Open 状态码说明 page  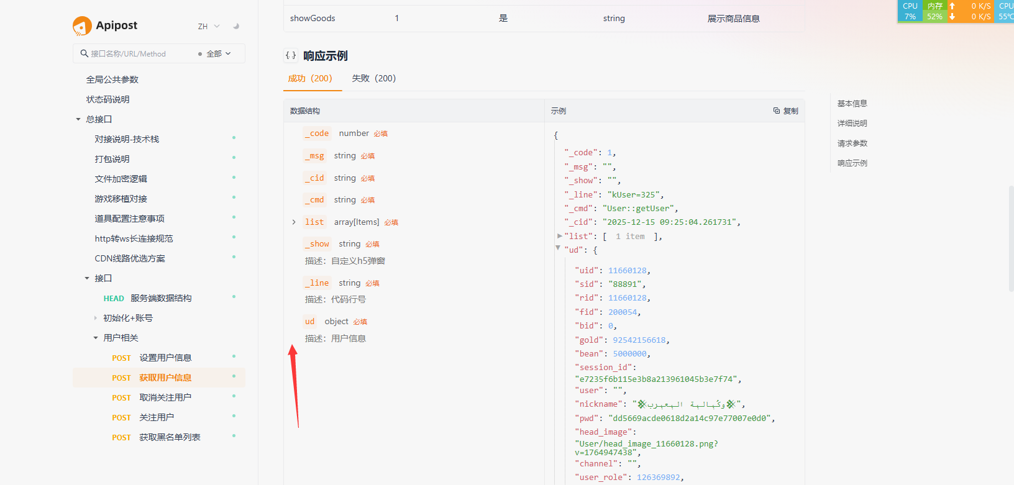click(108, 99)
